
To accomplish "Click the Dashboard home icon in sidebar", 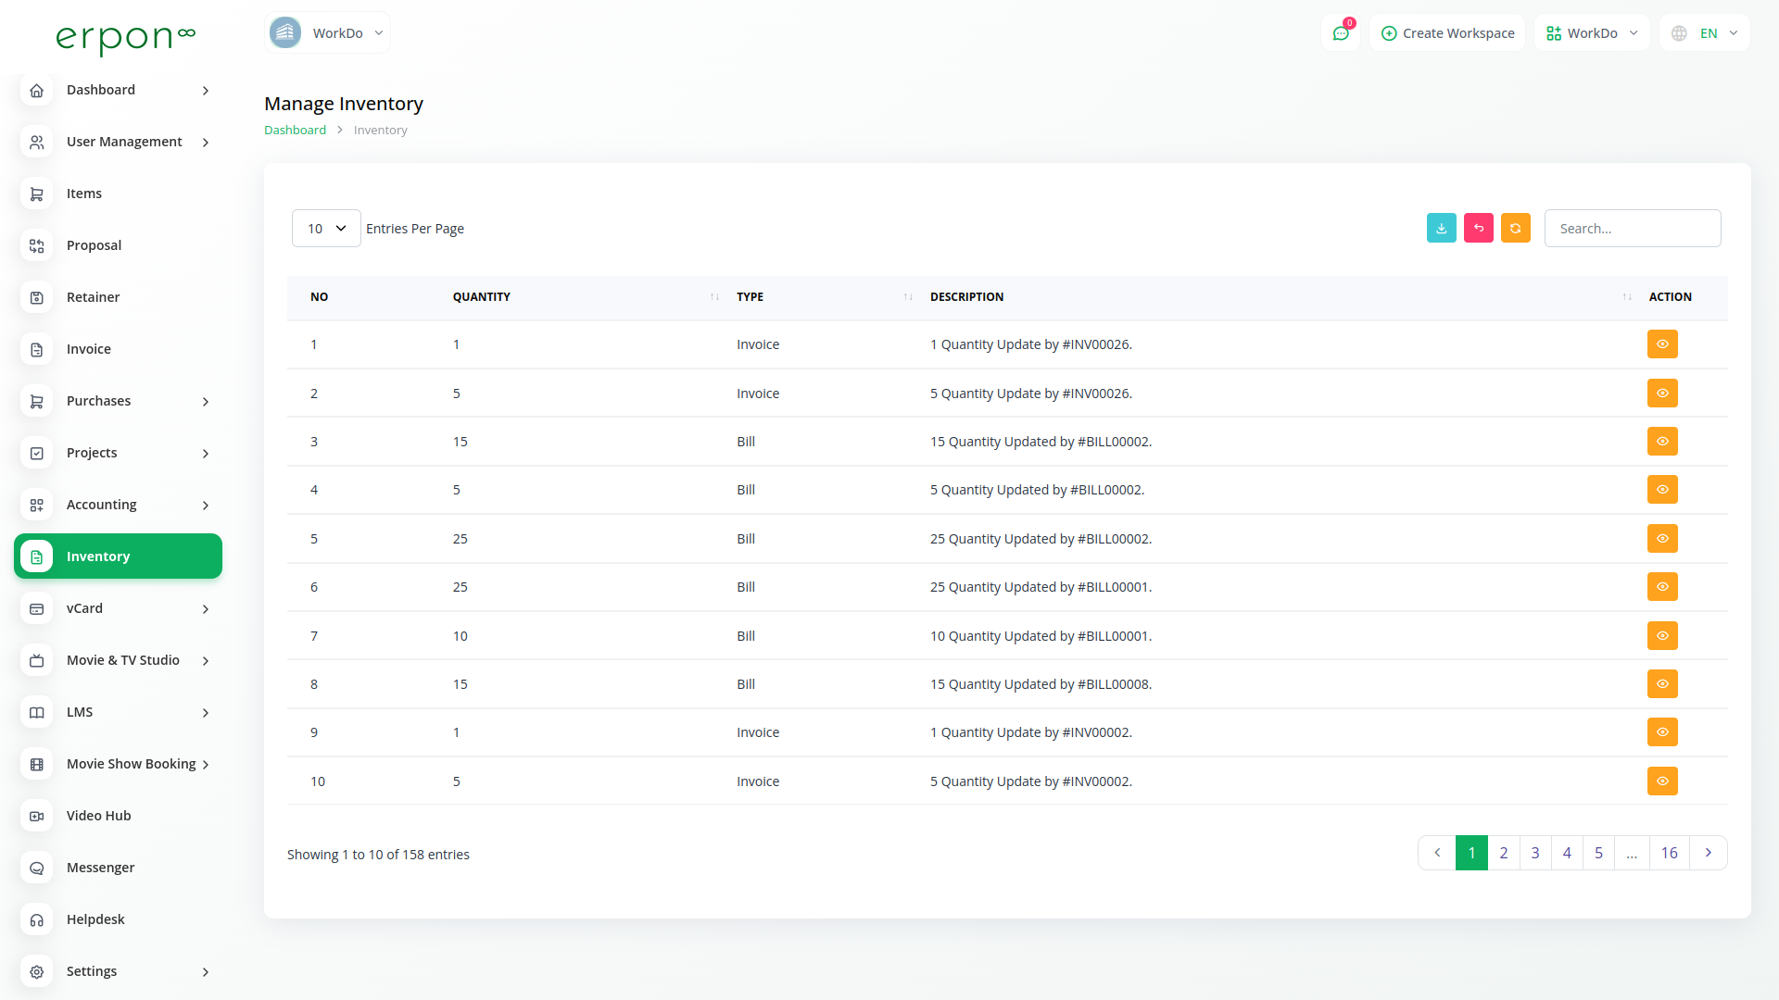I will pyautogui.click(x=36, y=90).
